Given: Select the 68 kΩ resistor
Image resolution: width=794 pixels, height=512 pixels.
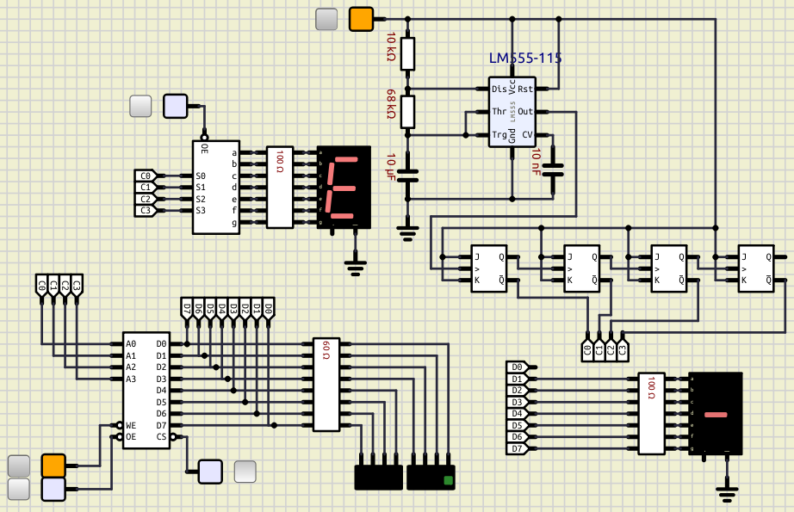Looking at the screenshot, I should [407, 112].
